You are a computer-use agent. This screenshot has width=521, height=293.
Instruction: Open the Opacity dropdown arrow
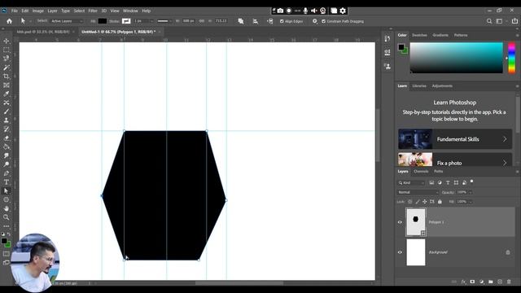tap(471, 192)
